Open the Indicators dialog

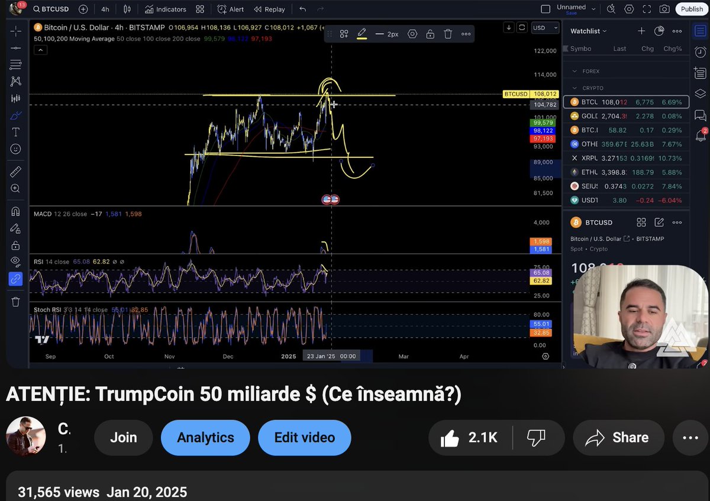(x=165, y=9)
